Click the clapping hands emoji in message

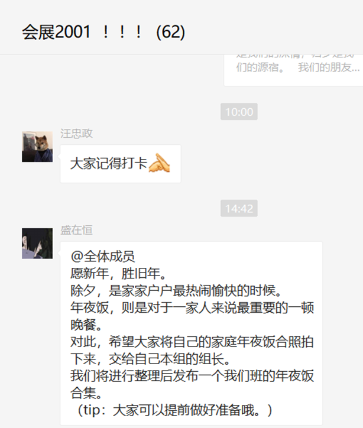point(159,163)
